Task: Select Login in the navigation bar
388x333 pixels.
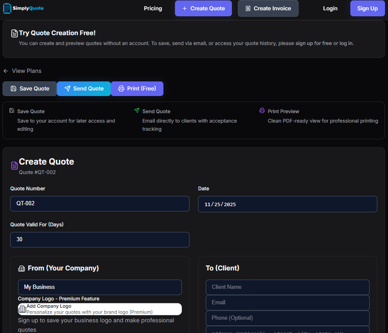Action: [x=330, y=8]
